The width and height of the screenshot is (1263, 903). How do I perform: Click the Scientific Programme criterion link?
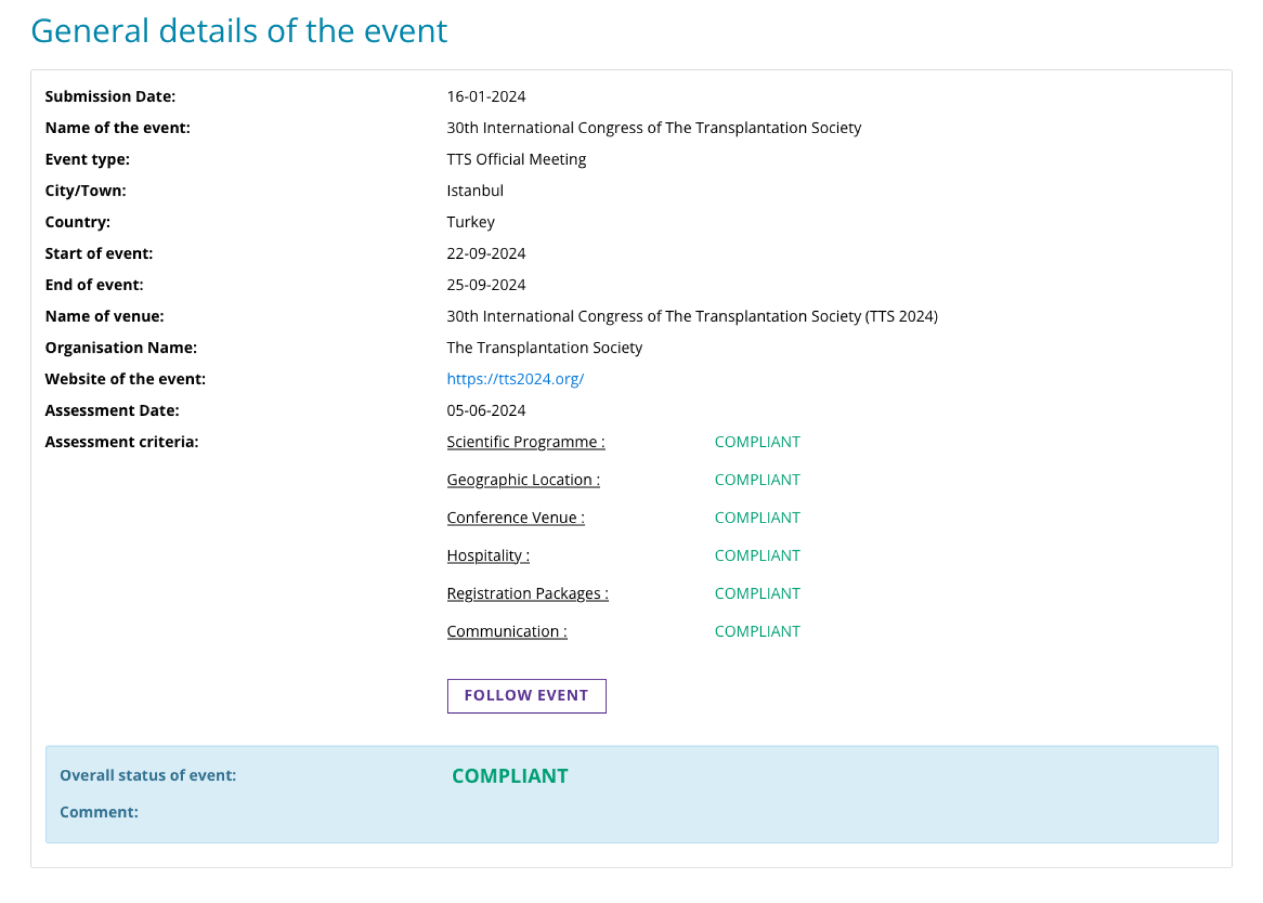pyautogui.click(x=525, y=442)
